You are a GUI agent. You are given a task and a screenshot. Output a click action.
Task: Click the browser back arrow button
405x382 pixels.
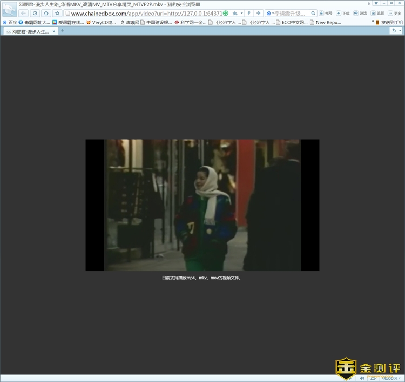click(24, 13)
